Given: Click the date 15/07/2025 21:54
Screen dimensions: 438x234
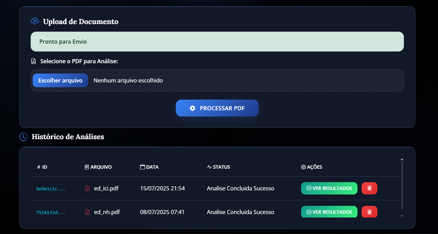Looking at the screenshot, I should tap(162, 188).
